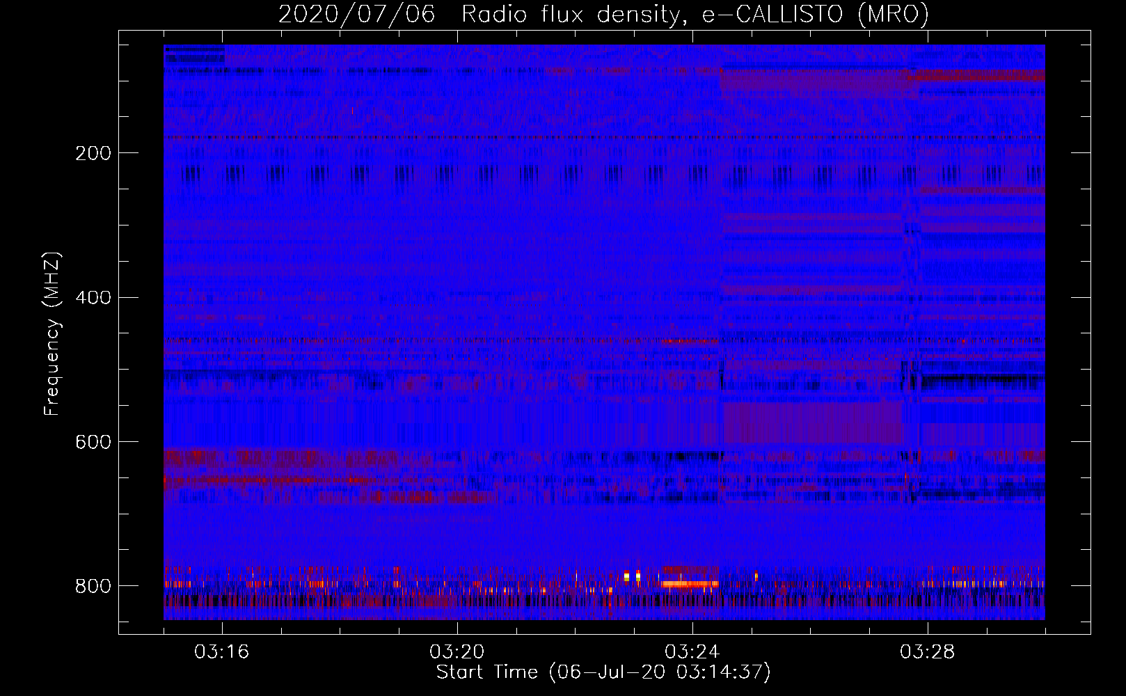This screenshot has height=696, width=1126.
Task: Select the 200 frequency tick label
Action: 93,153
